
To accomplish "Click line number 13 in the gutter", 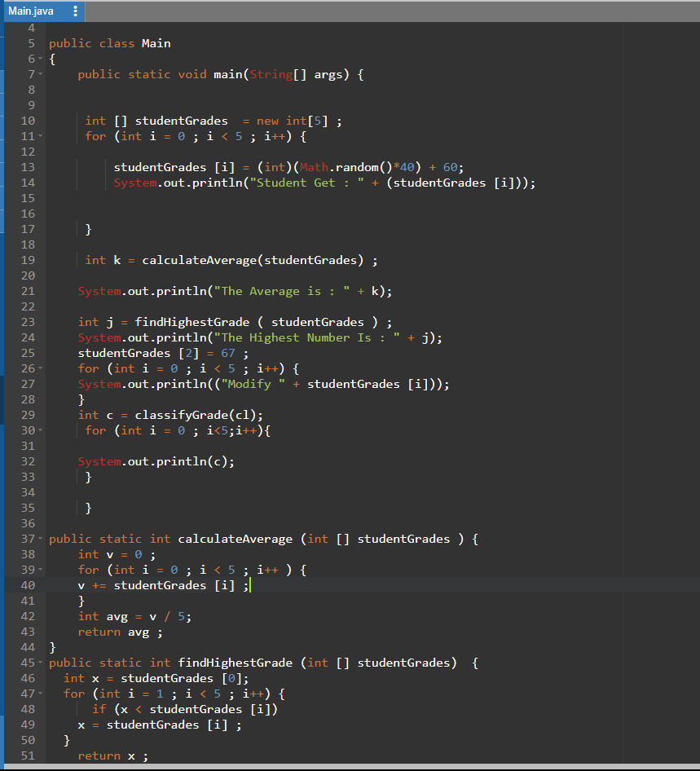I will coord(28,166).
